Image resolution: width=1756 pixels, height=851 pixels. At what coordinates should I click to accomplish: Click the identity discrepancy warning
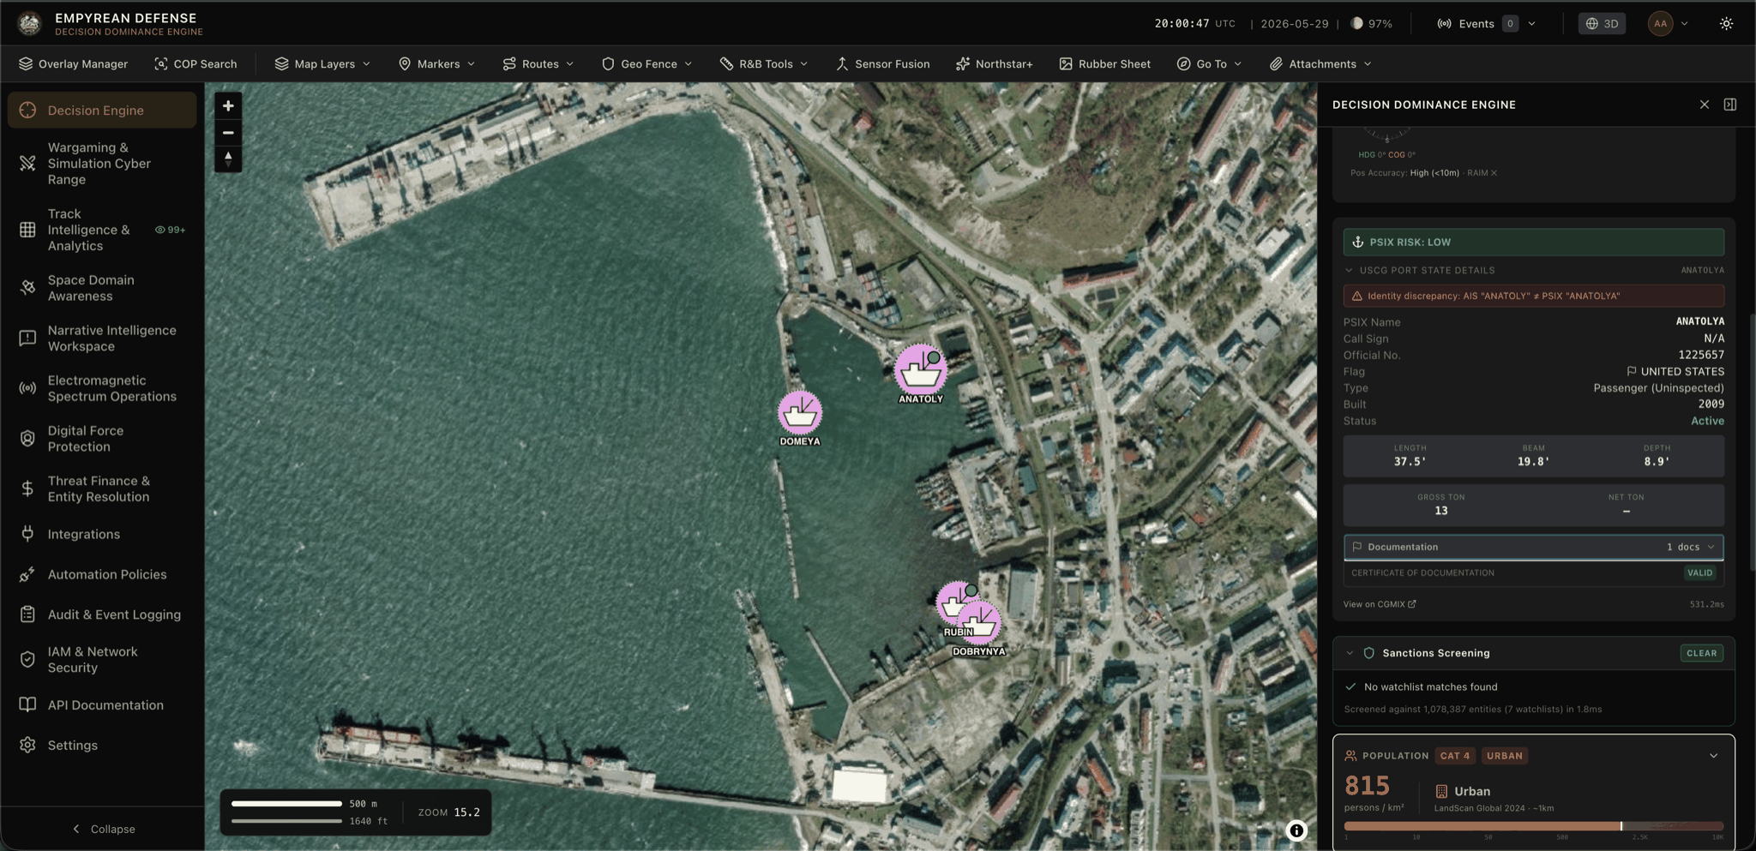point(1533,296)
